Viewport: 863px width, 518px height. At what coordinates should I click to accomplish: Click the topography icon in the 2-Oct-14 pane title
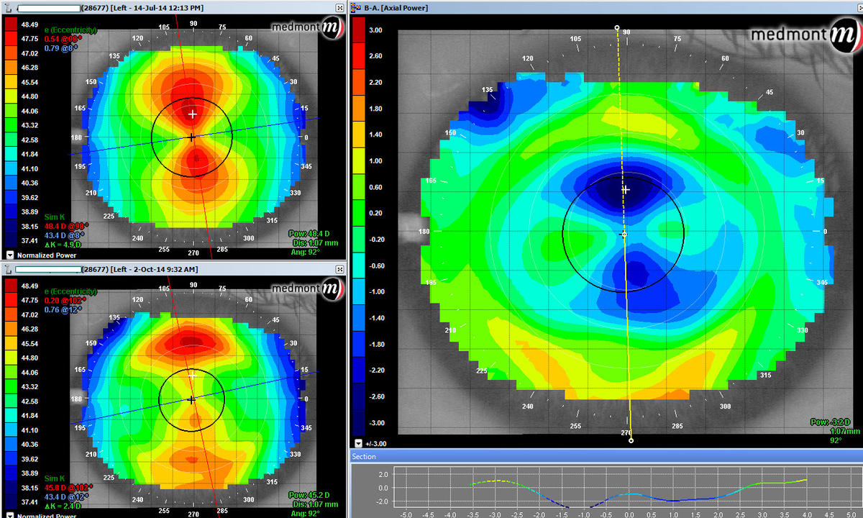[8, 269]
